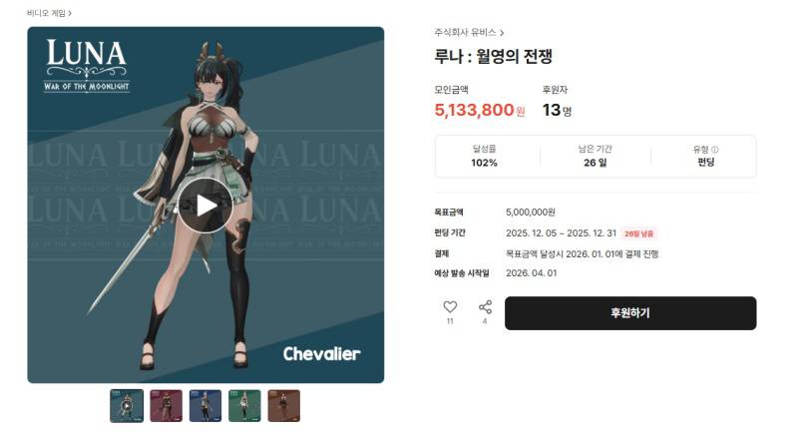Image resolution: width=798 pixels, height=443 pixels.
Task: Select the green character thumbnail
Action: 244,406
